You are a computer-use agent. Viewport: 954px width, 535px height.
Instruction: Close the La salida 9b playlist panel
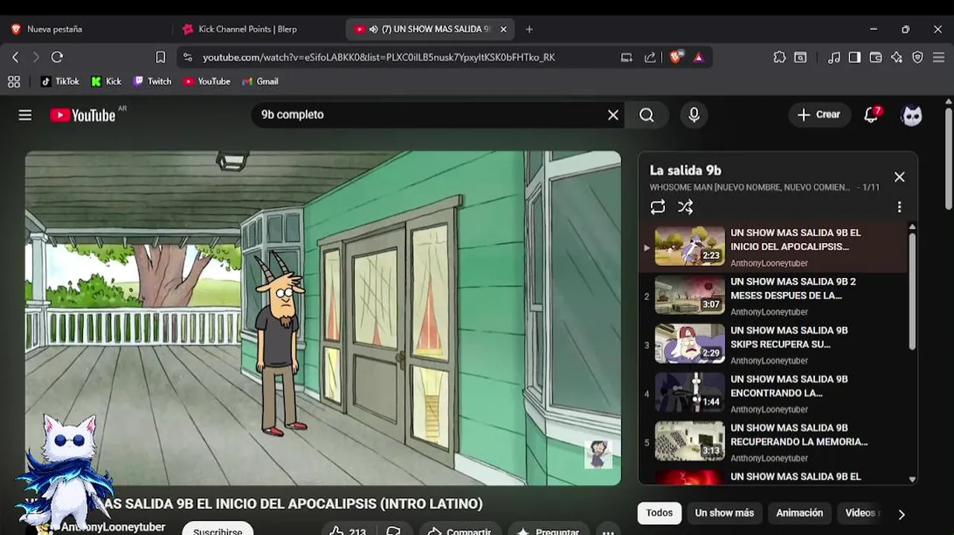point(899,177)
